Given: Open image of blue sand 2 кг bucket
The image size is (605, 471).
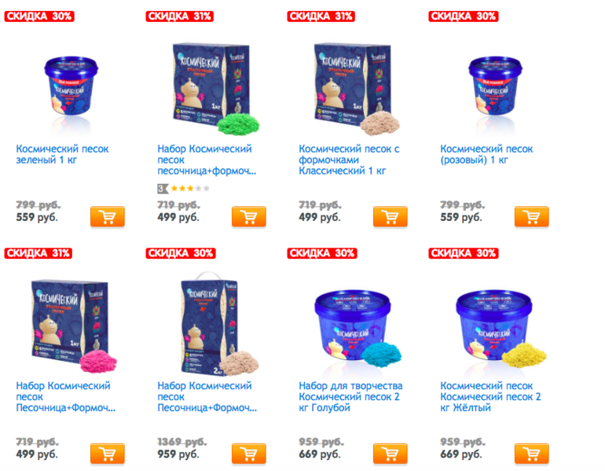Looking at the screenshot, I should tap(357, 328).
